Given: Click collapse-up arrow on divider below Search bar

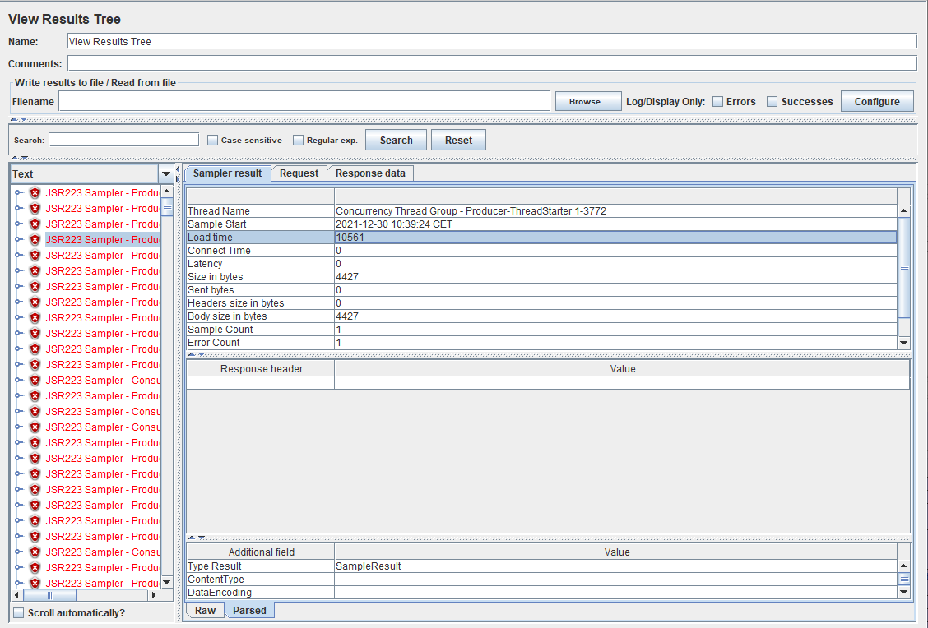Looking at the screenshot, I should (15, 158).
